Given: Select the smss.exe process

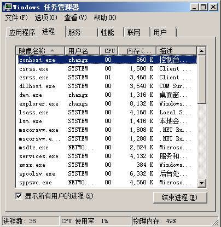Looking at the screenshot, I should tap(108, 165).
